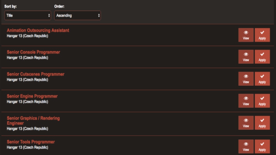Screen dimensions: 276x155
Task: Open Senior Engine Programmer title link
Action: [32, 96]
